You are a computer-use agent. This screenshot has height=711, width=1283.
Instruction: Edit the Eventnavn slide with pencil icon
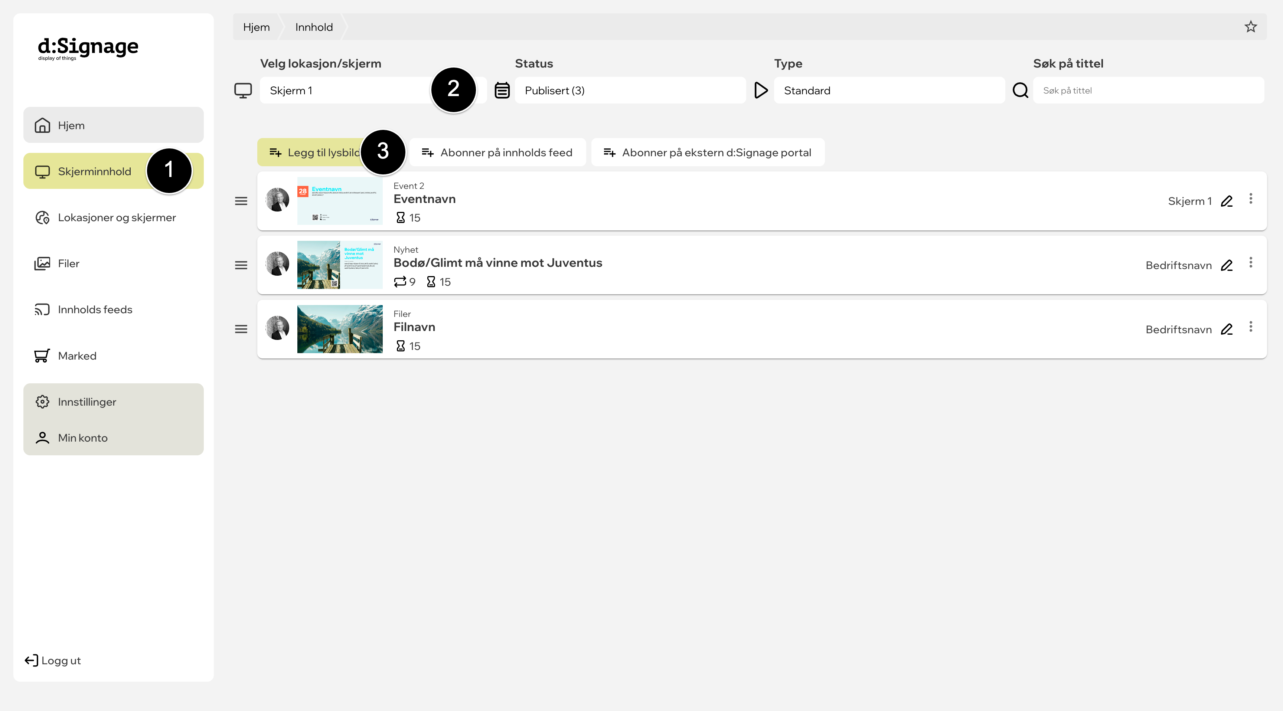coord(1227,201)
